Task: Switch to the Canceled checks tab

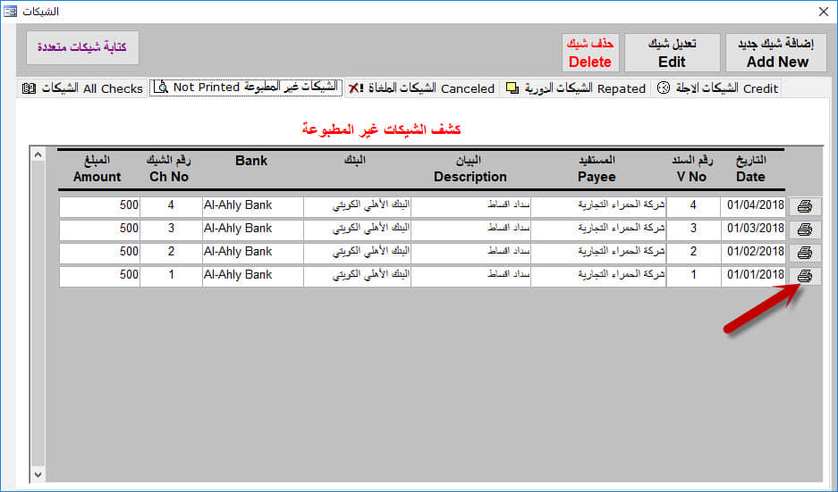Action: pyautogui.click(x=421, y=88)
